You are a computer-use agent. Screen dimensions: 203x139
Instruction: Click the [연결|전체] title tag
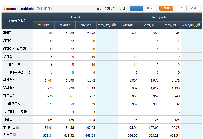click(44, 9)
